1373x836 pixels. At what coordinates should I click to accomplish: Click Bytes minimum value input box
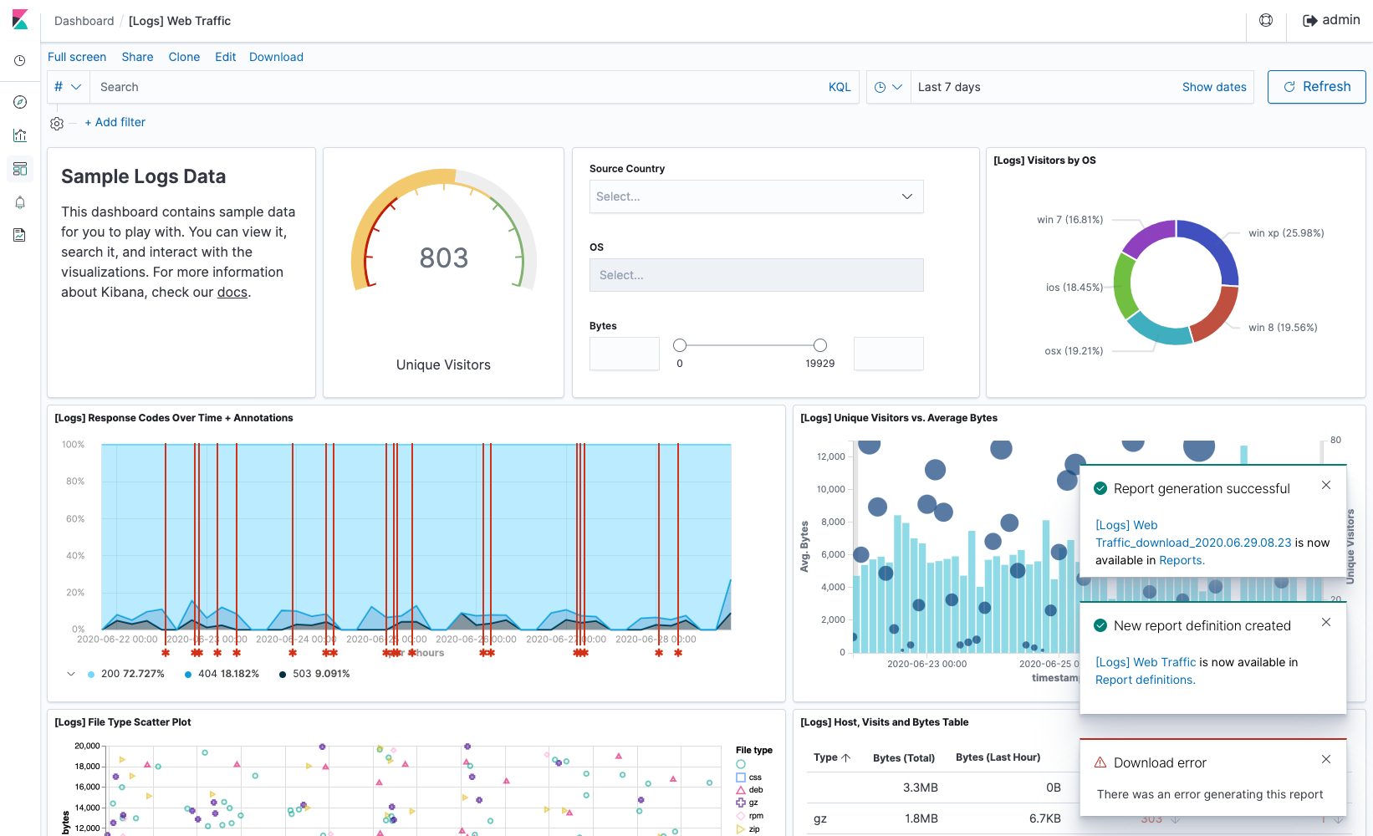(x=625, y=354)
